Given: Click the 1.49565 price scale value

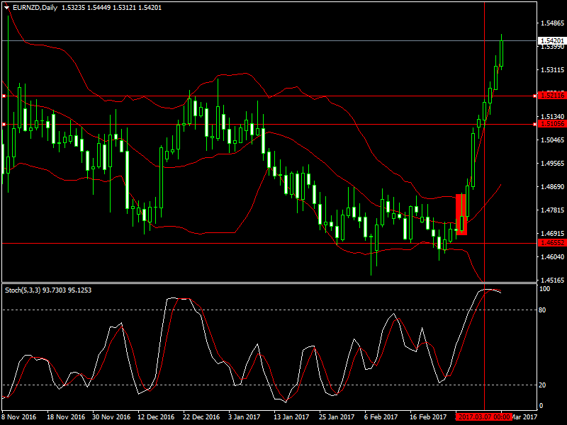Looking at the screenshot, I should [x=552, y=164].
